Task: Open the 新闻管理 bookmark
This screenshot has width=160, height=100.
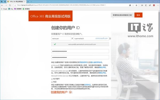Action: [18, 9]
